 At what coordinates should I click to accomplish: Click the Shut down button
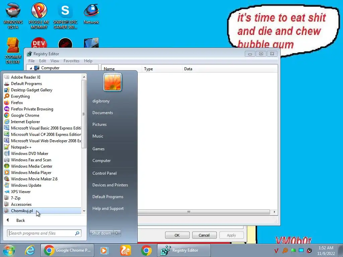click(x=101, y=233)
